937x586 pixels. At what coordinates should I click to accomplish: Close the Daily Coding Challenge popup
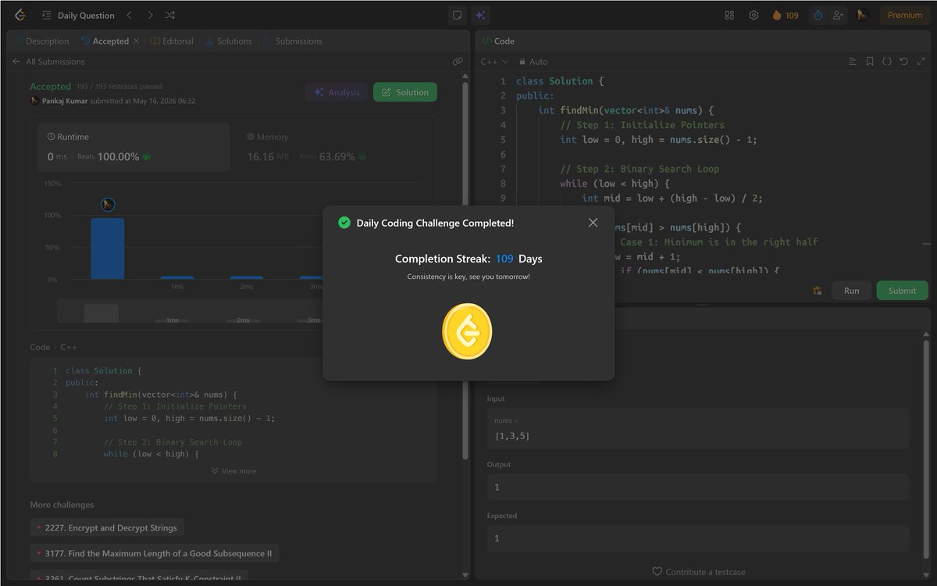pyautogui.click(x=593, y=223)
